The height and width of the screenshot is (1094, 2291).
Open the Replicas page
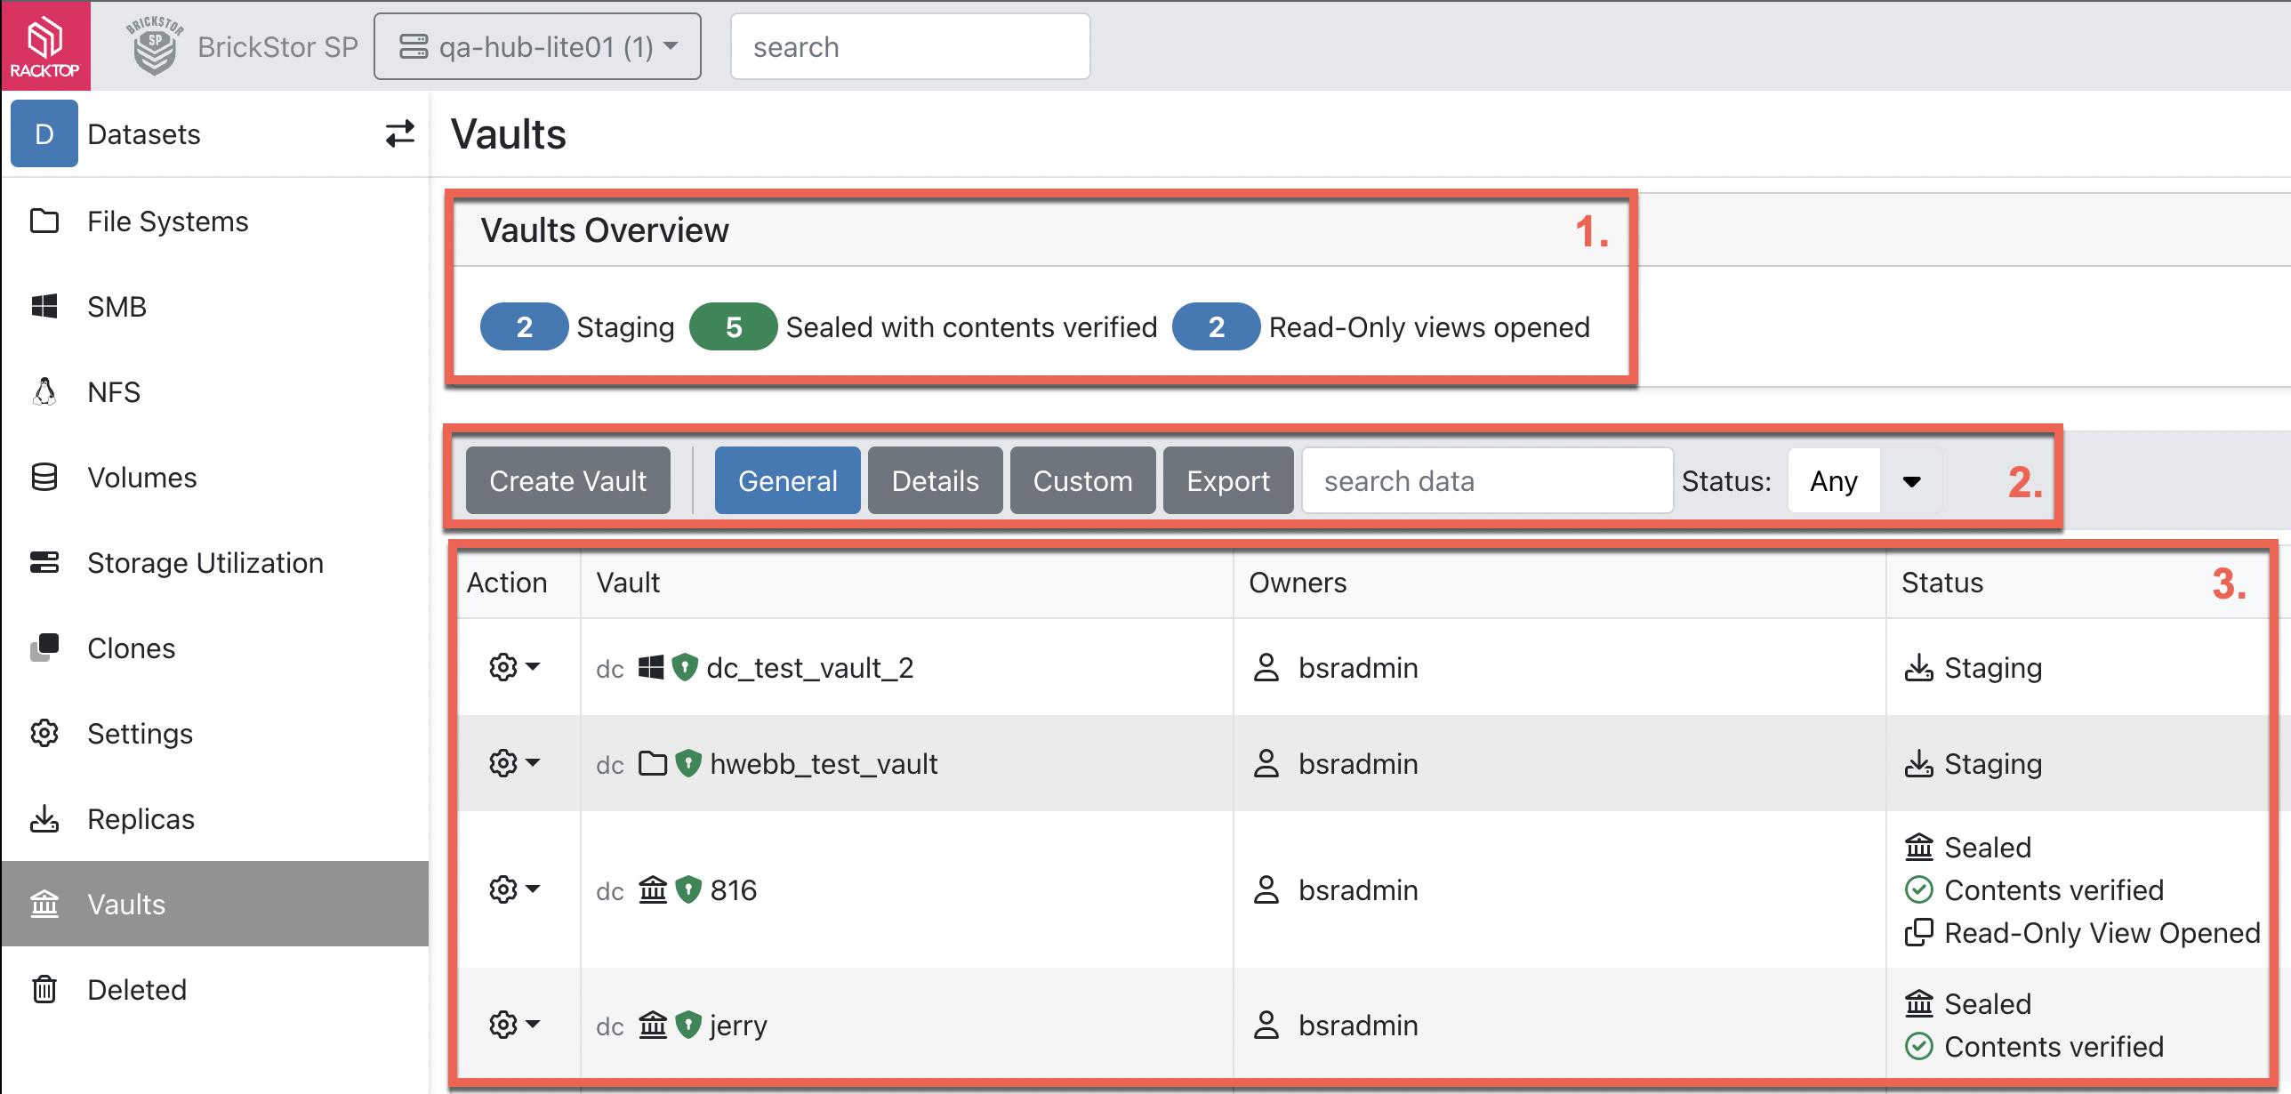tap(141, 819)
